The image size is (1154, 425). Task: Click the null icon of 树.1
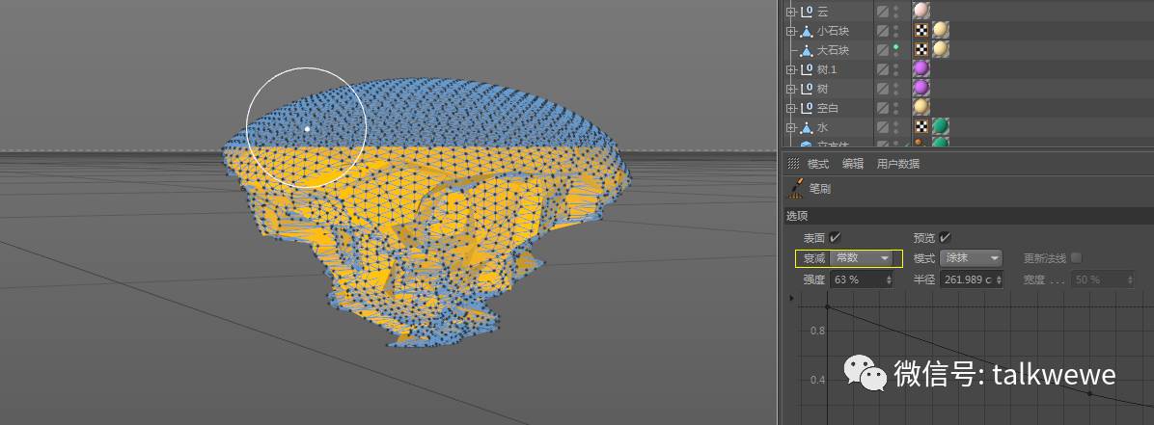[x=806, y=69]
